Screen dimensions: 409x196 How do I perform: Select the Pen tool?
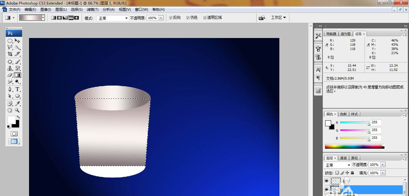(10, 89)
